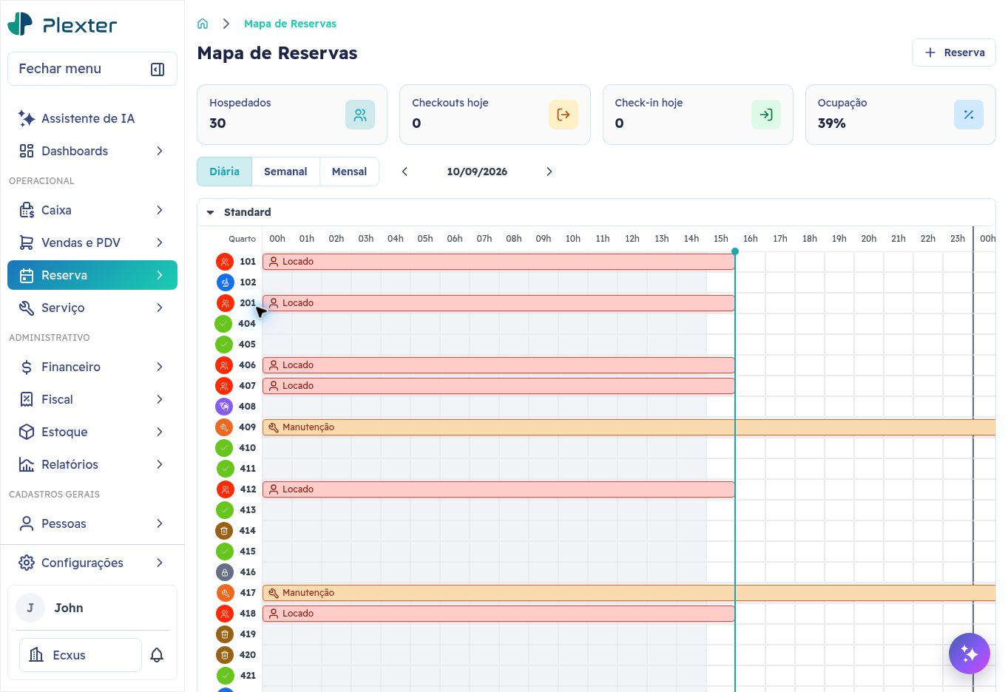Open the Fiscal menu
Viewport: 1008px width, 692px height.
[x=92, y=399]
